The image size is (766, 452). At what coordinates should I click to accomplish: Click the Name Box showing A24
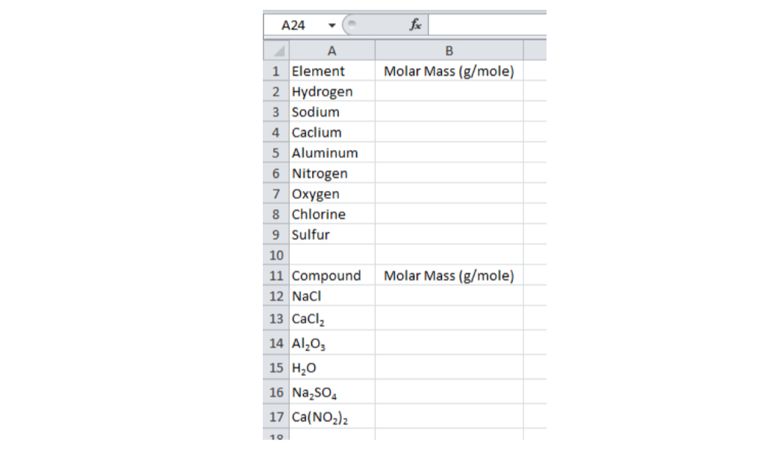click(x=296, y=25)
